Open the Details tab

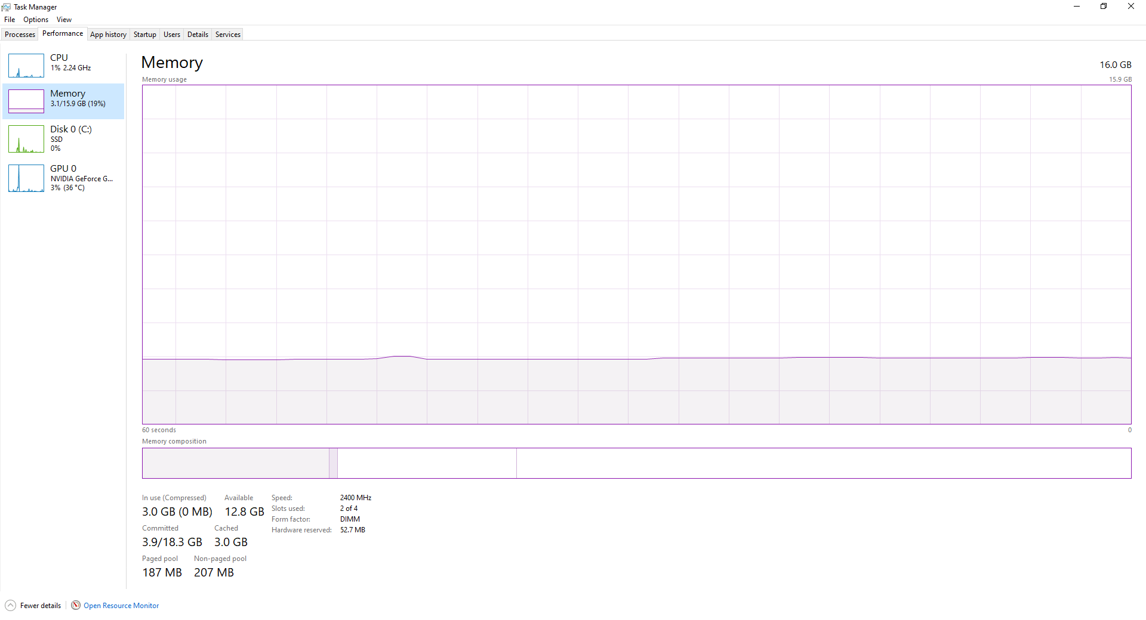coord(198,35)
